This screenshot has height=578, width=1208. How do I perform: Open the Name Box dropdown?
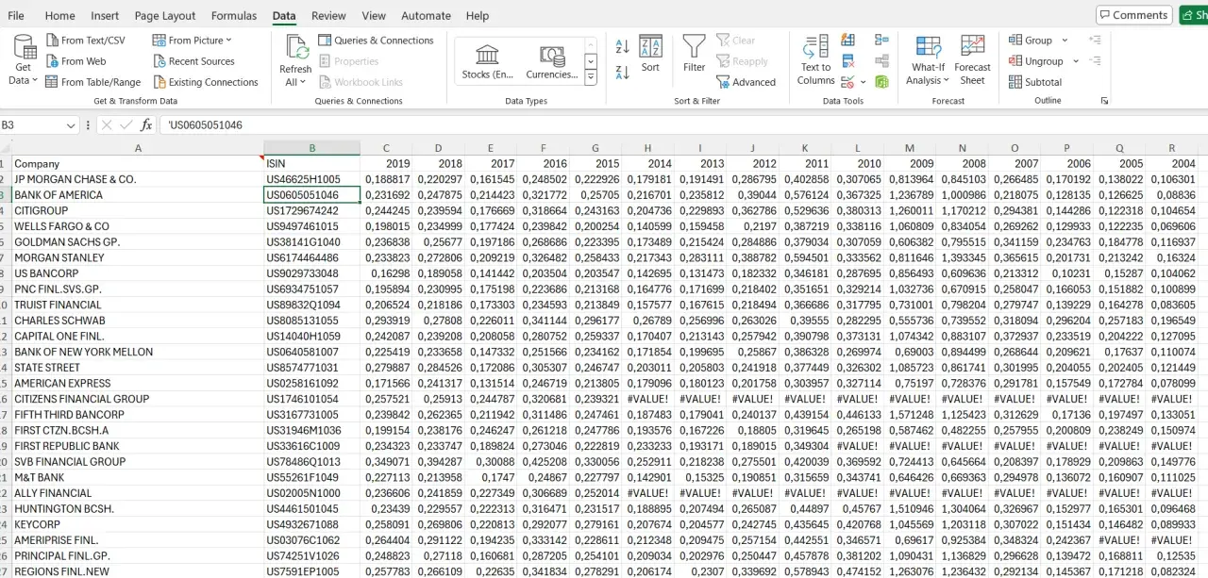point(71,125)
